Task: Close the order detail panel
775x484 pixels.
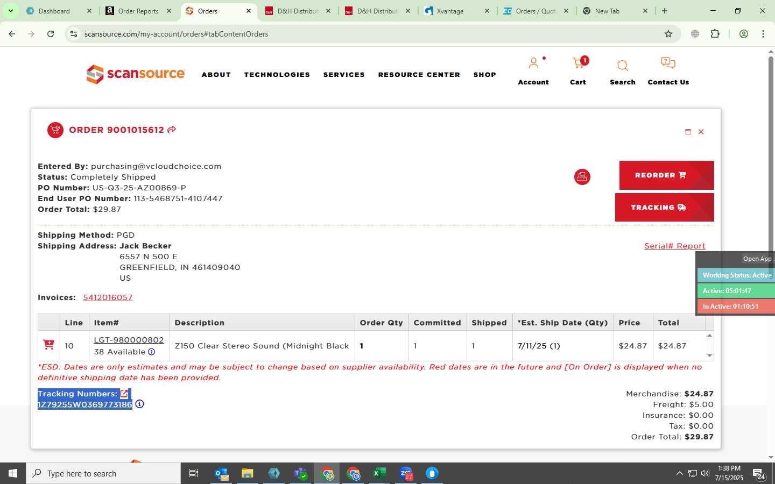Action: tap(701, 132)
